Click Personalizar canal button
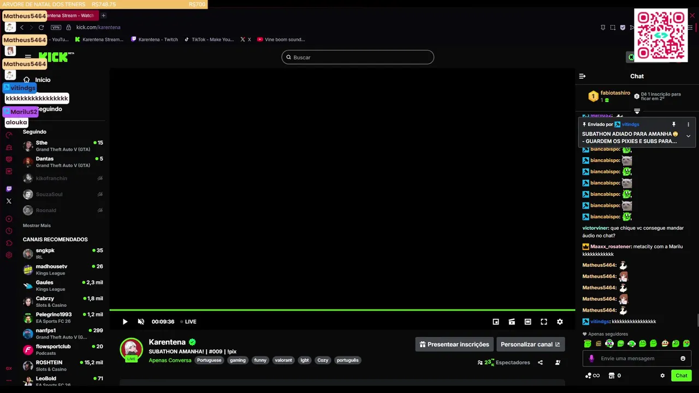This screenshot has width=699, height=393. (530, 344)
